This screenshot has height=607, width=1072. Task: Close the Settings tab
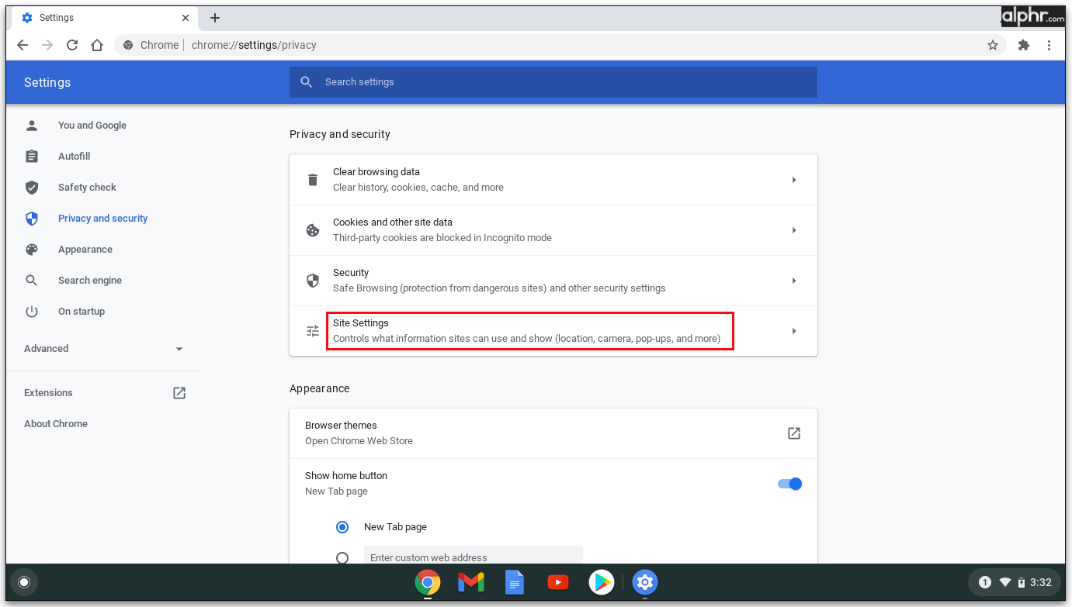[x=186, y=18]
